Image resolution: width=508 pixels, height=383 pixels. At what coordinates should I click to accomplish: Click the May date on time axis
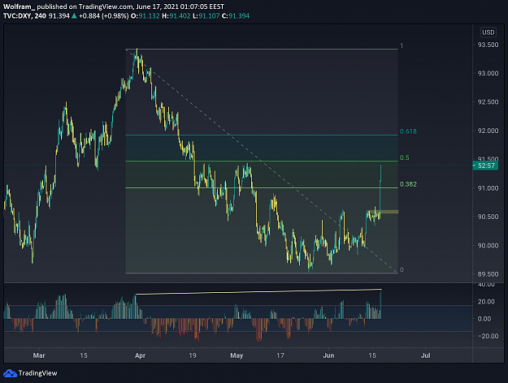click(x=237, y=355)
